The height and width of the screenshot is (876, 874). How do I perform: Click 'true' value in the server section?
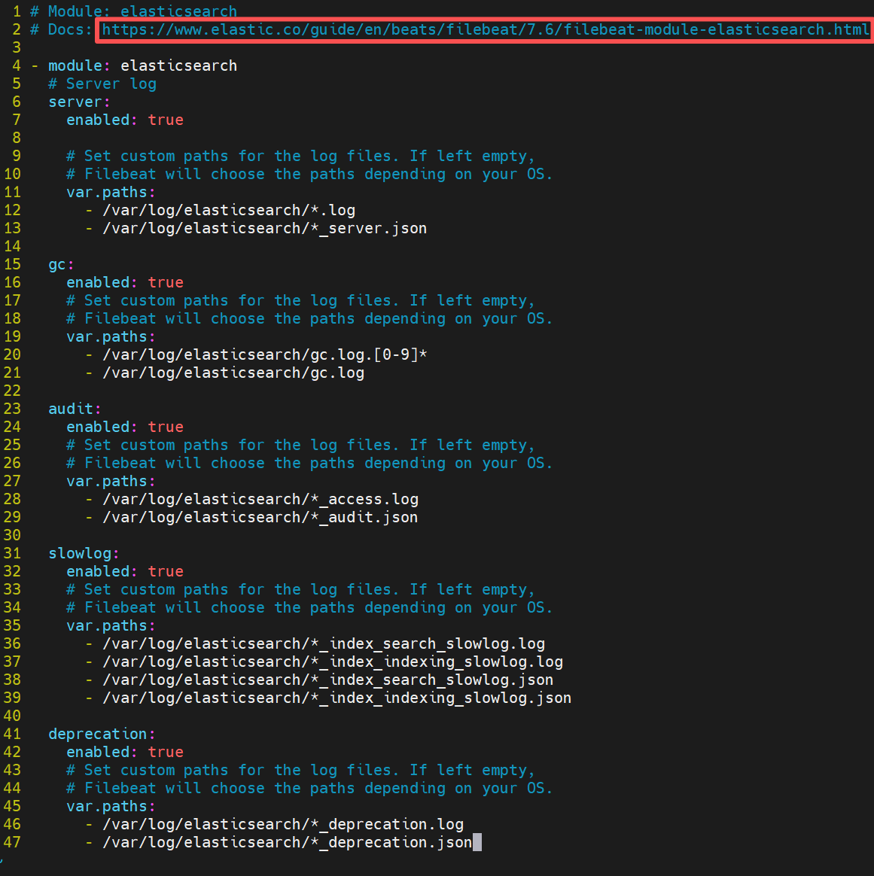click(x=166, y=120)
